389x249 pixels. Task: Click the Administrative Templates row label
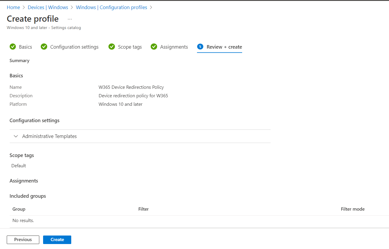50,136
